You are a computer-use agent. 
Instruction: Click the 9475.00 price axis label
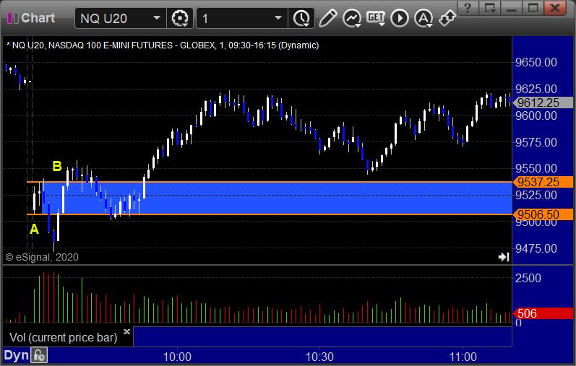[536, 248]
